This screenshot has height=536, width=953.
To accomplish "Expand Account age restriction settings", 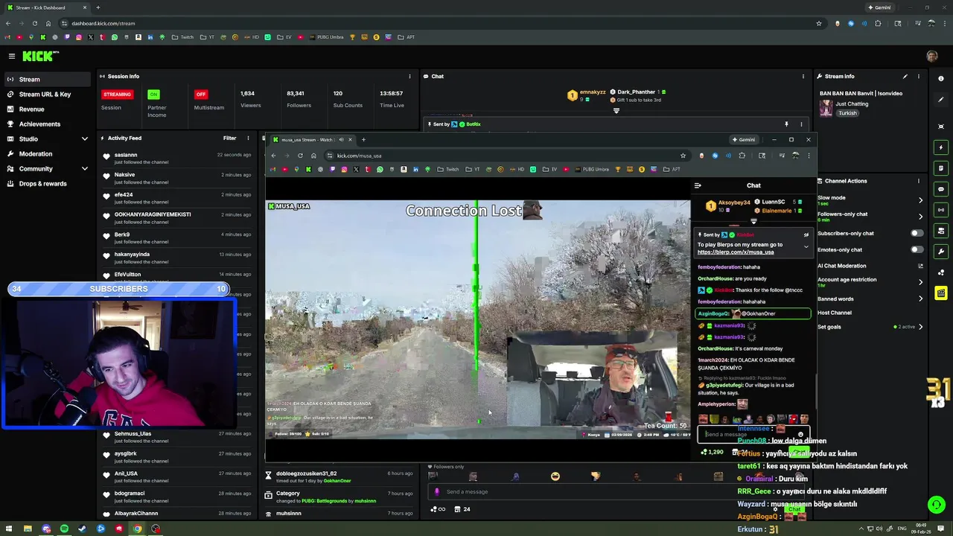I will coord(920,282).
